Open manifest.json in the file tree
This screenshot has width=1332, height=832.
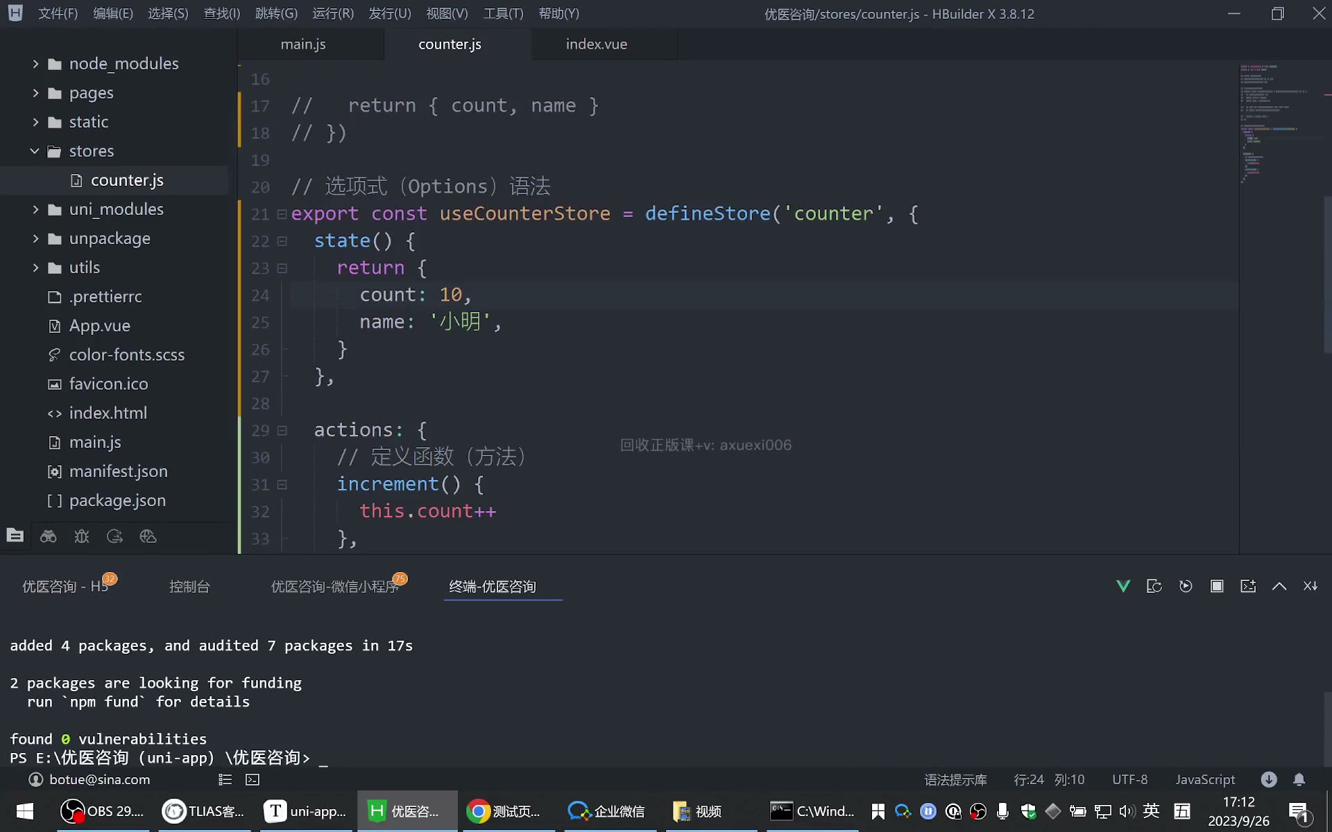click(x=118, y=471)
